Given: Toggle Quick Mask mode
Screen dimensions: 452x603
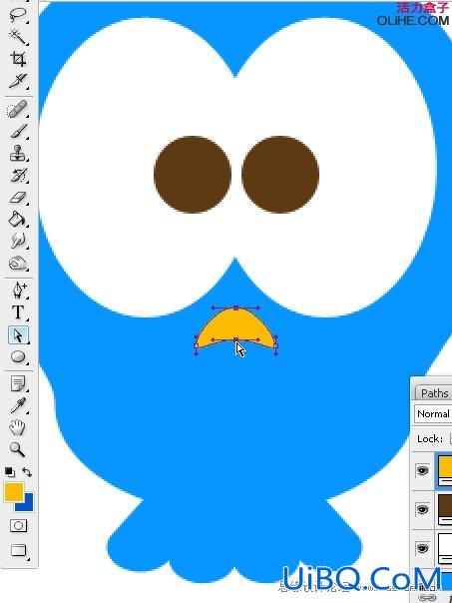Looking at the screenshot, I should coord(18,526).
